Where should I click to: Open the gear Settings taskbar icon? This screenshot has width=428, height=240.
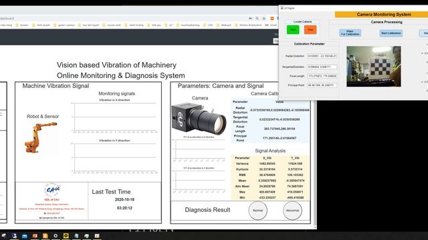click(x=56, y=235)
